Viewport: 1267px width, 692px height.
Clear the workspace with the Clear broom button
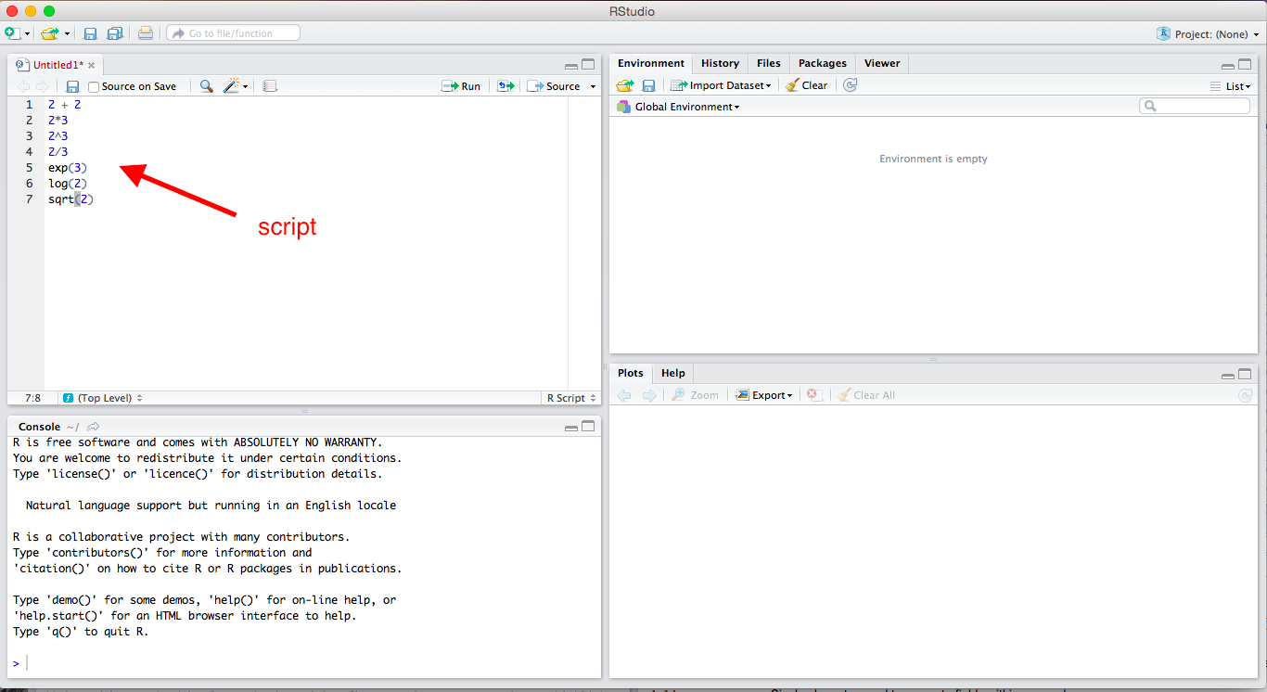[x=806, y=85]
